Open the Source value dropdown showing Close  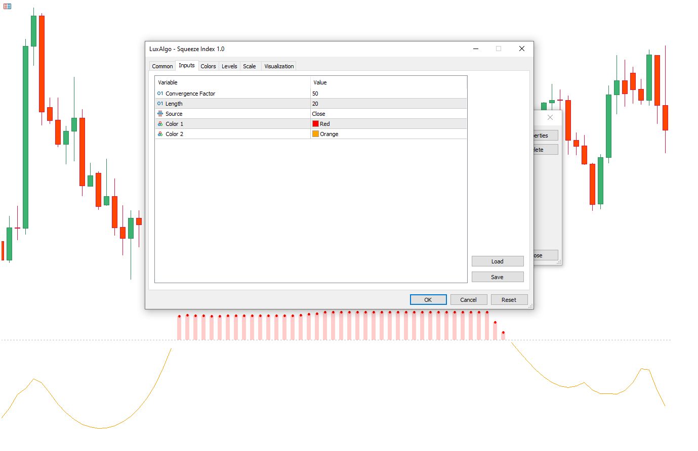(388, 114)
